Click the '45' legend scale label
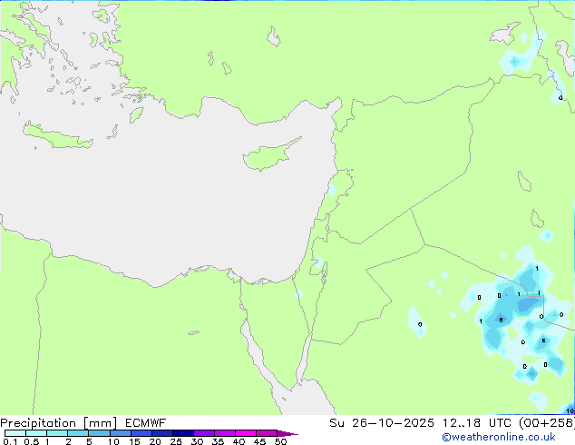Viewport: 575px width, 445px height. [x=259, y=441]
